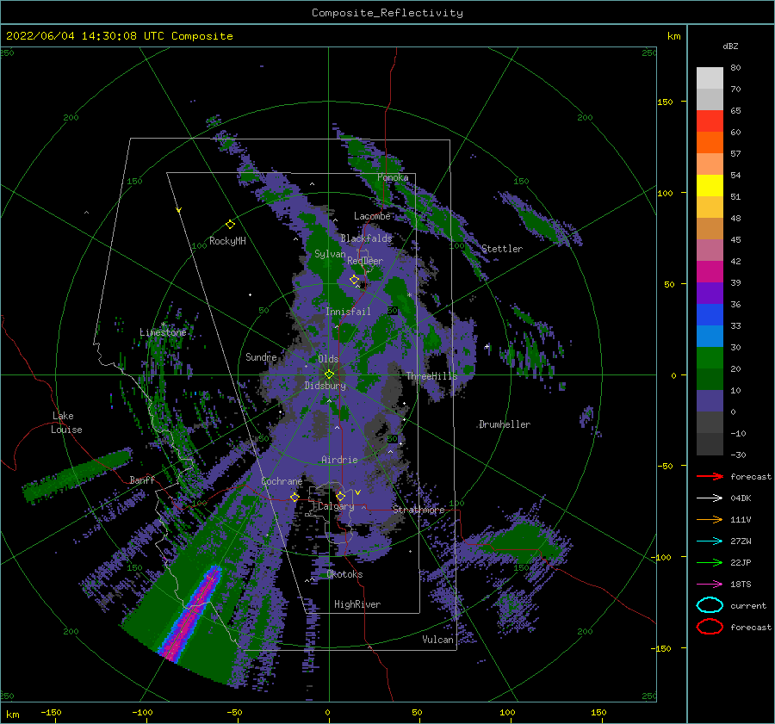The width and height of the screenshot is (775, 724).
Task: Click the HighRiver town label
Action: [x=357, y=604]
